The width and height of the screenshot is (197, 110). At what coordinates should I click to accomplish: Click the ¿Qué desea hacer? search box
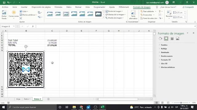point(168,7)
